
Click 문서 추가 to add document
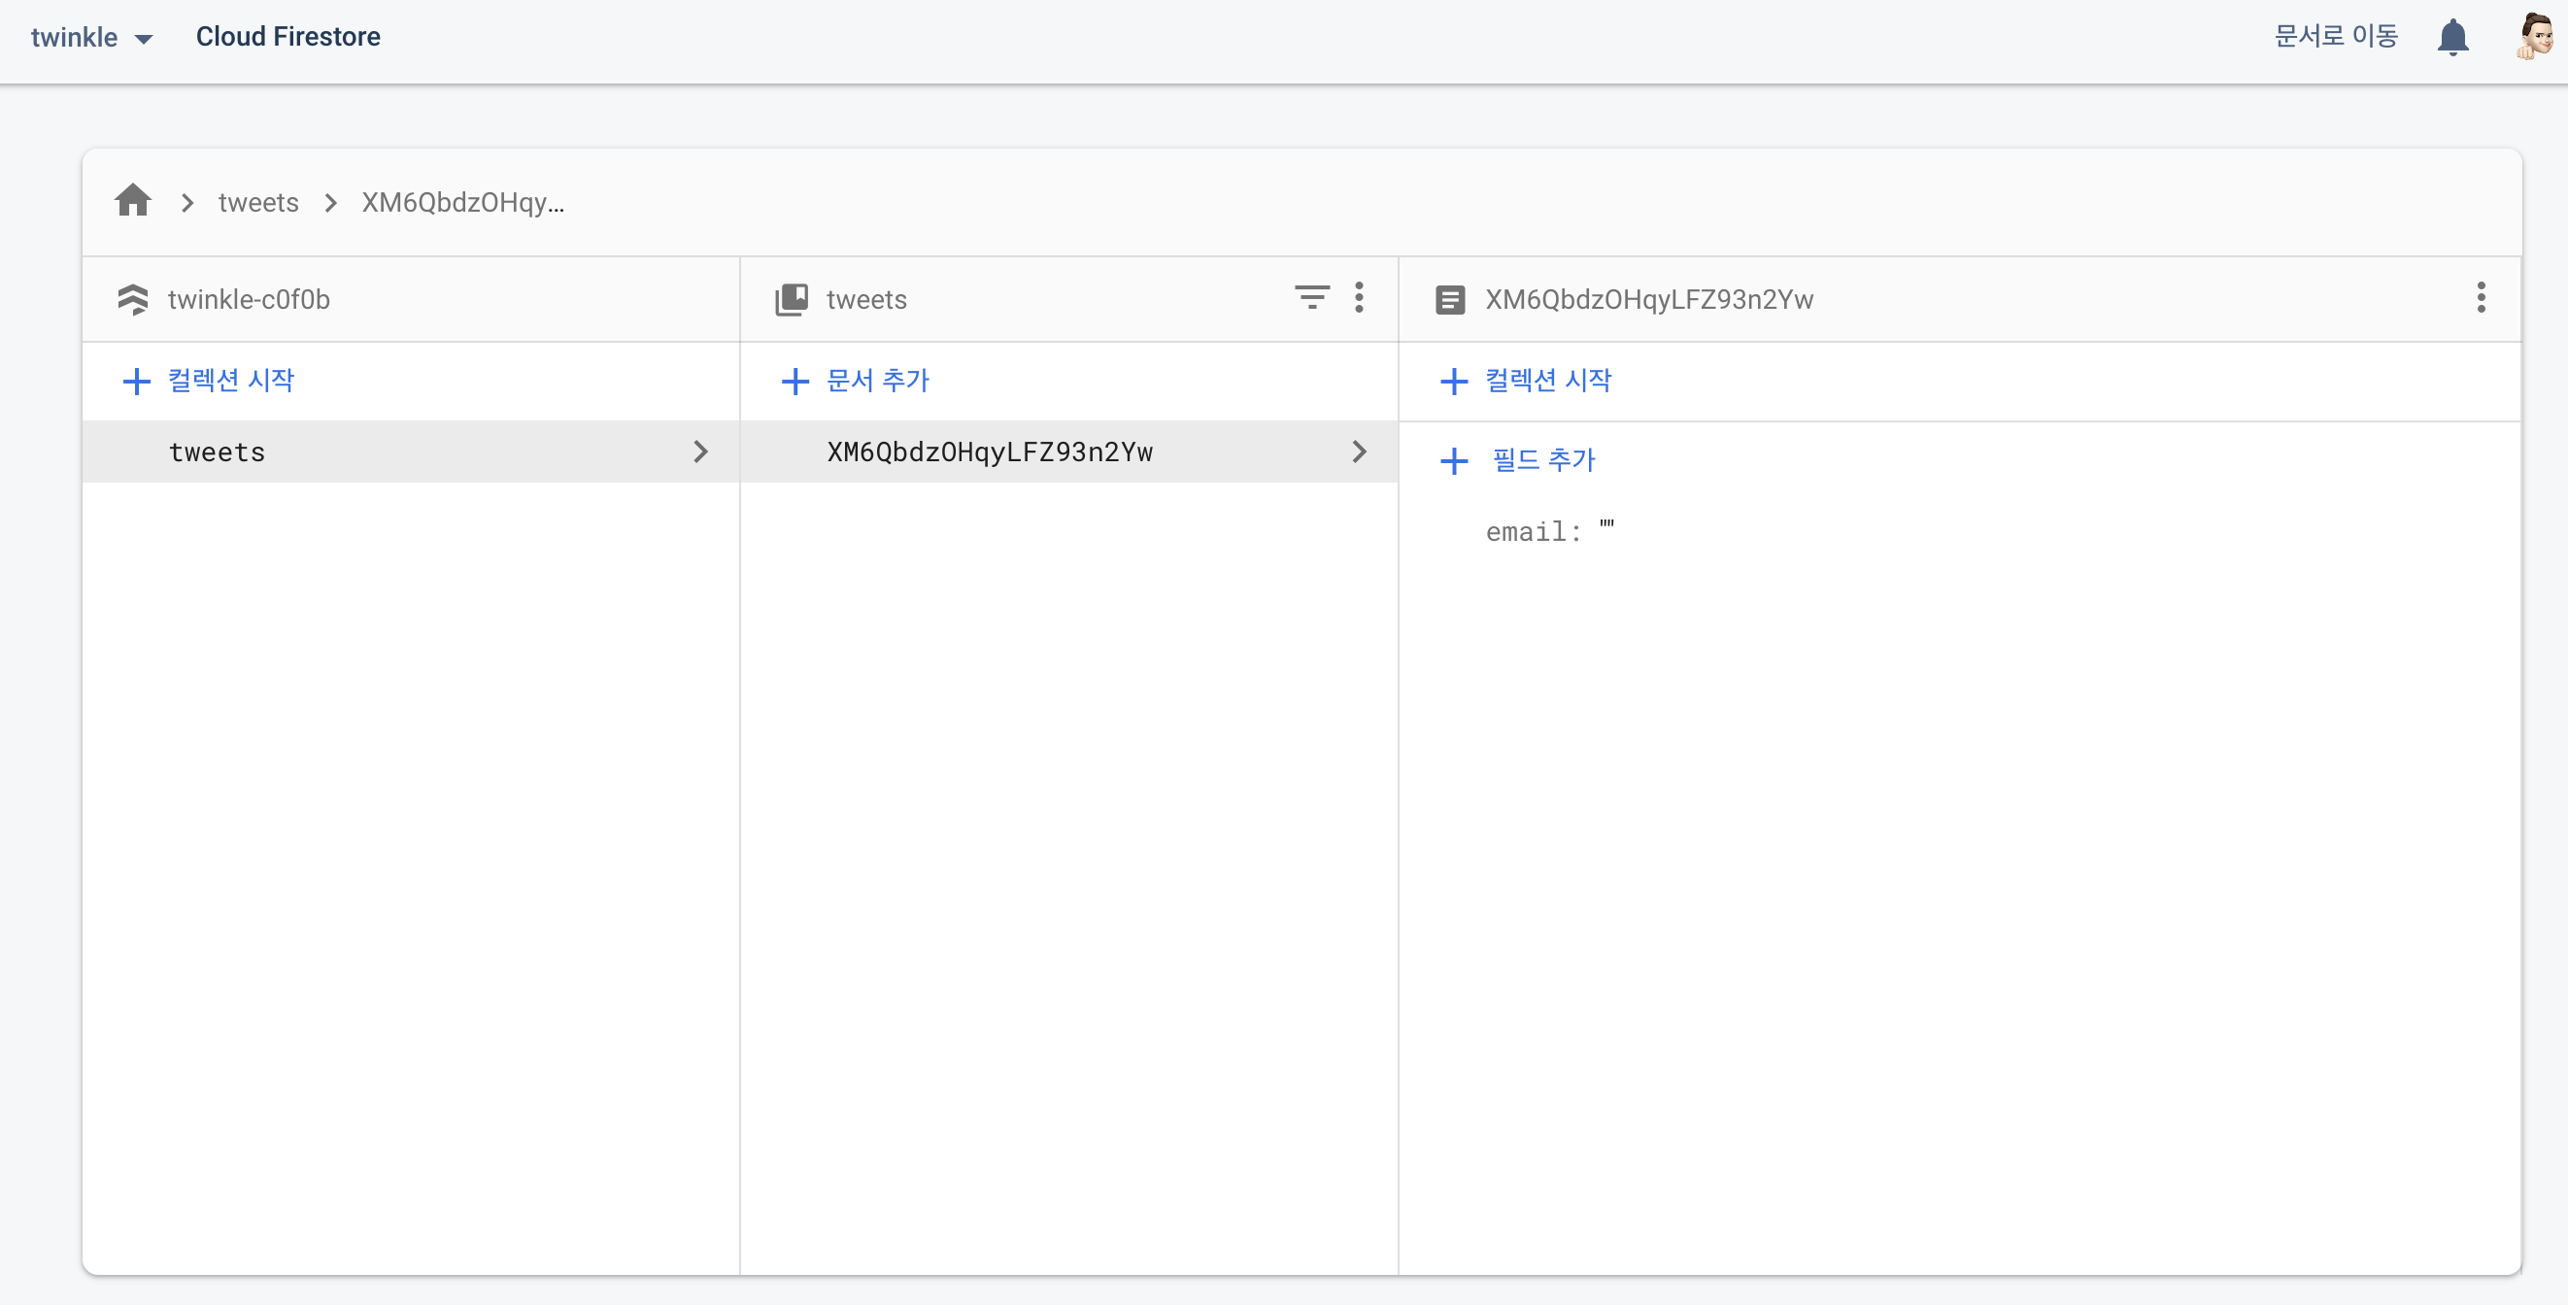point(876,380)
